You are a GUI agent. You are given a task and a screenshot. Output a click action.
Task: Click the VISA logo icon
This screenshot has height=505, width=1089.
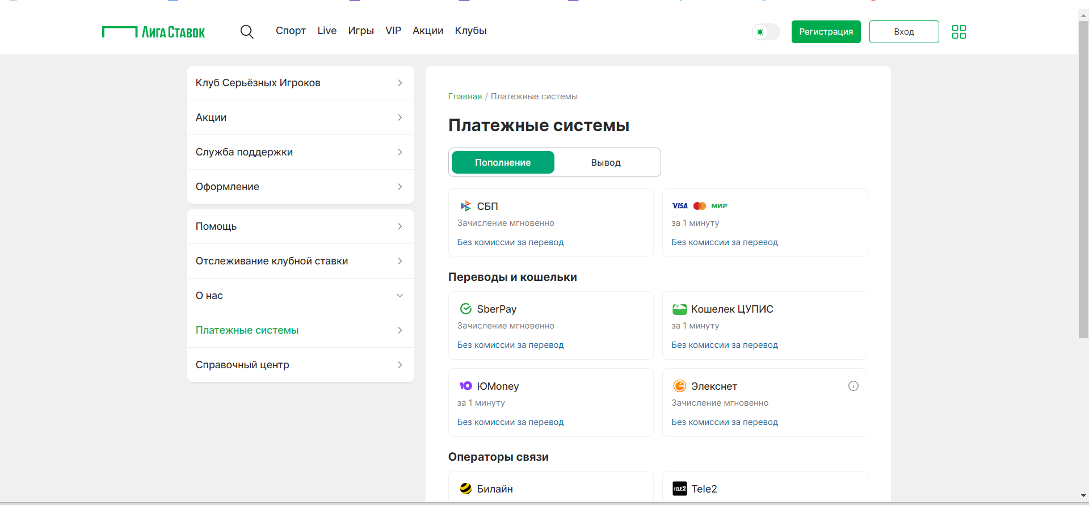point(680,206)
